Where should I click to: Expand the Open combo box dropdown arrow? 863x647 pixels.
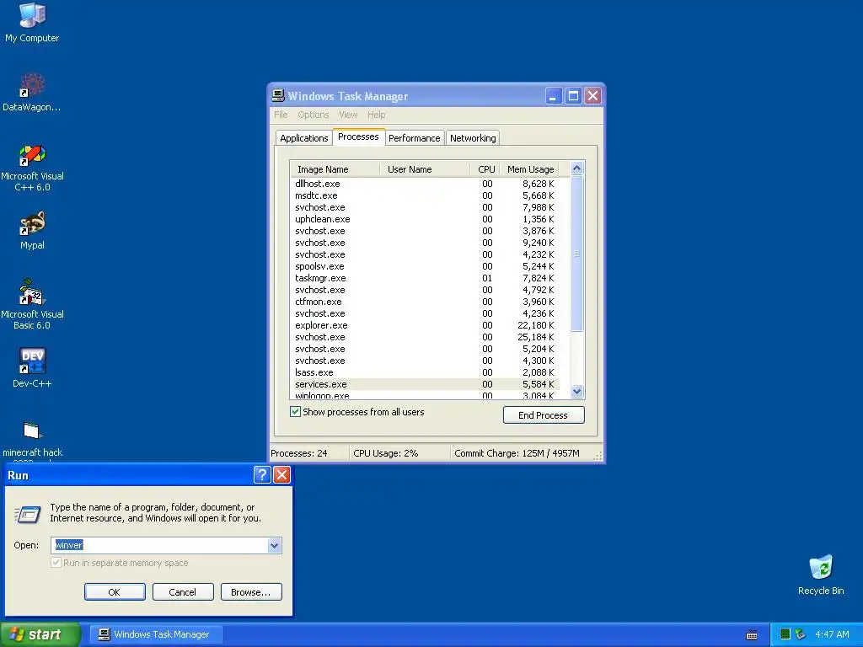pos(274,545)
